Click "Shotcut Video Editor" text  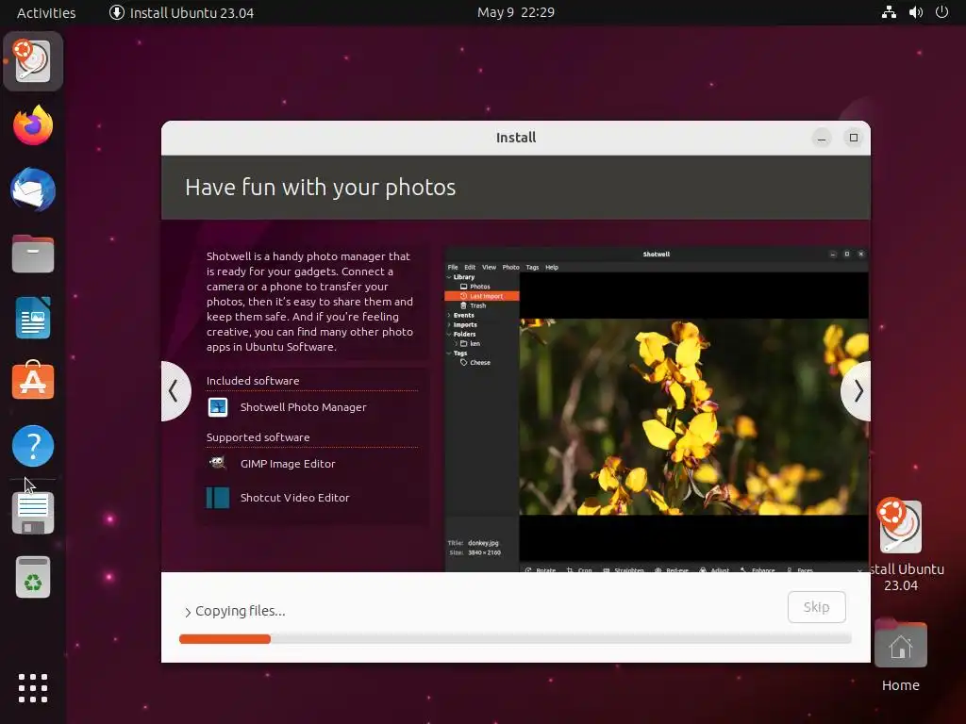tap(294, 498)
